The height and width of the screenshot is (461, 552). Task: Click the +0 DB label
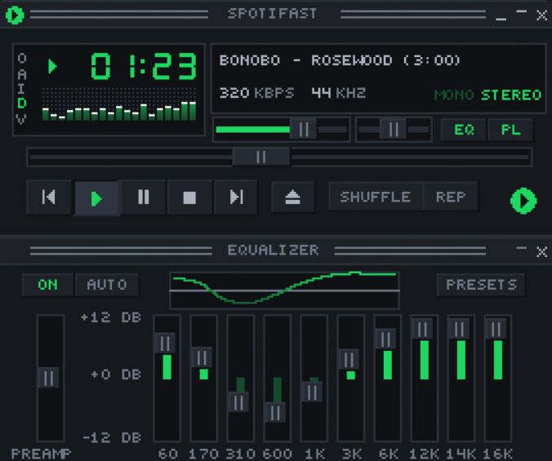116,375
